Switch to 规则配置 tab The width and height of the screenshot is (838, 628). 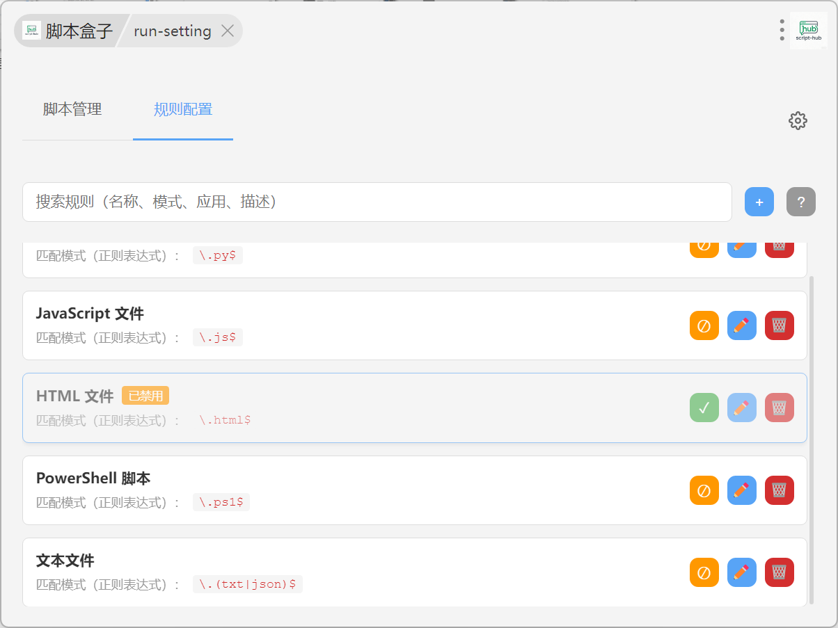(183, 109)
